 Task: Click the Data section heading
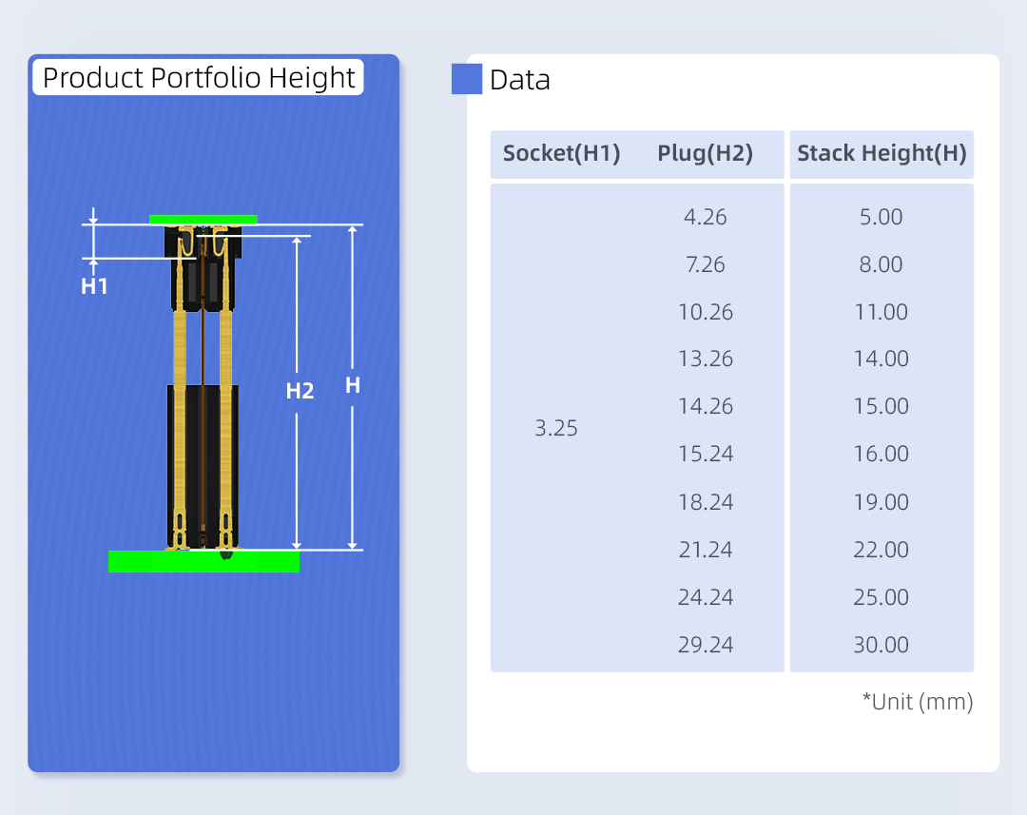click(x=519, y=80)
